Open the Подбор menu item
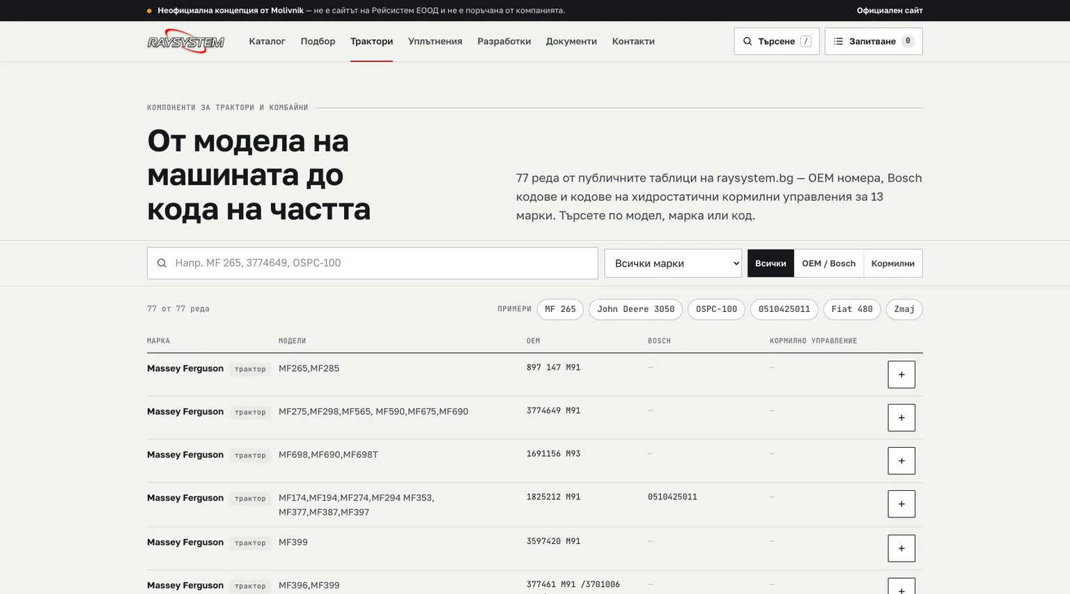This screenshot has height=594, width=1070. 318,41
